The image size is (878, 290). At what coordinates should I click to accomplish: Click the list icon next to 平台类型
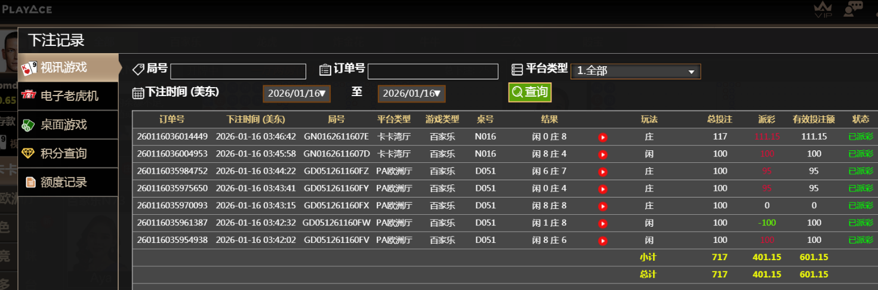click(517, 69)
